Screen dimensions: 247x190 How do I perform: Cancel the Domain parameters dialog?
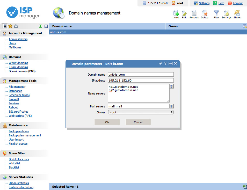pos(138,122)
